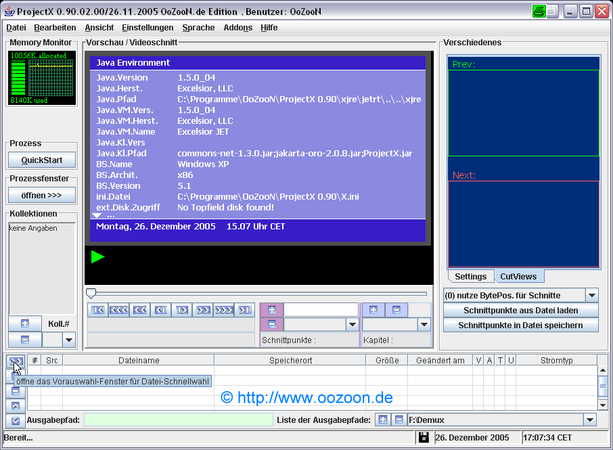This screenshot has width=613, height=450.
Task: Remove chapter with minus icon above Kapitel
Action: coord(396,310)
